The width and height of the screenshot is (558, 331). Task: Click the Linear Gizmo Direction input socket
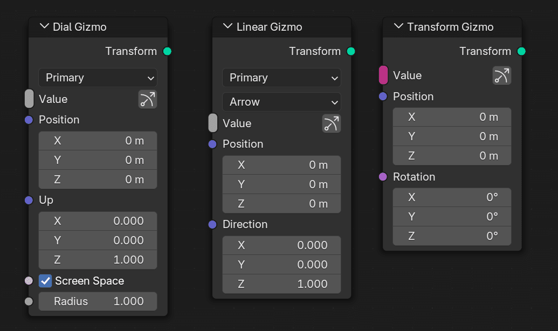click(213, 224)
